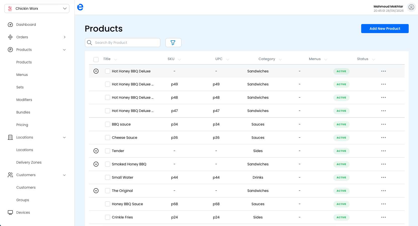Collapse the Locations sidebar section chevron
Image resolution: width=418 pixels, height=226 pixels.
[64, 137]
